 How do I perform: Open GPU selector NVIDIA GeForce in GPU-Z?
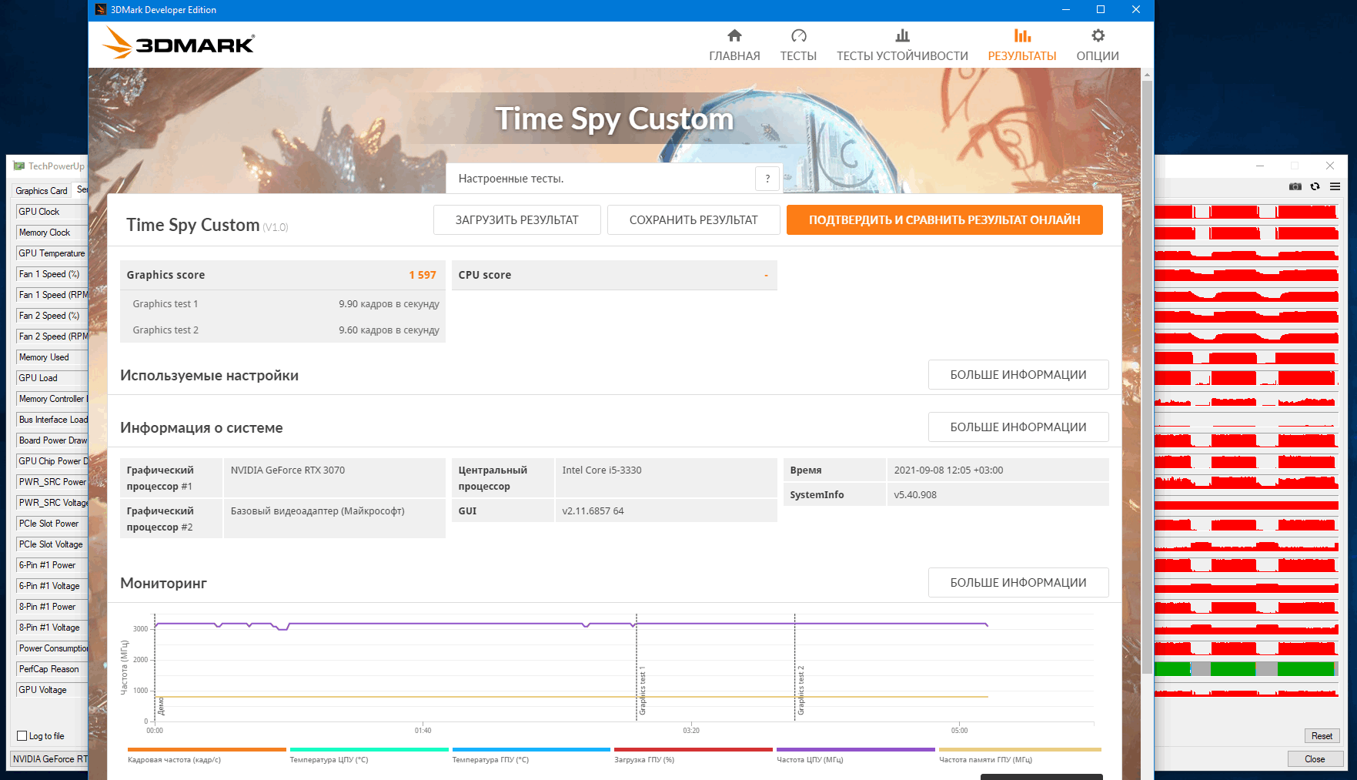(49, 759)
